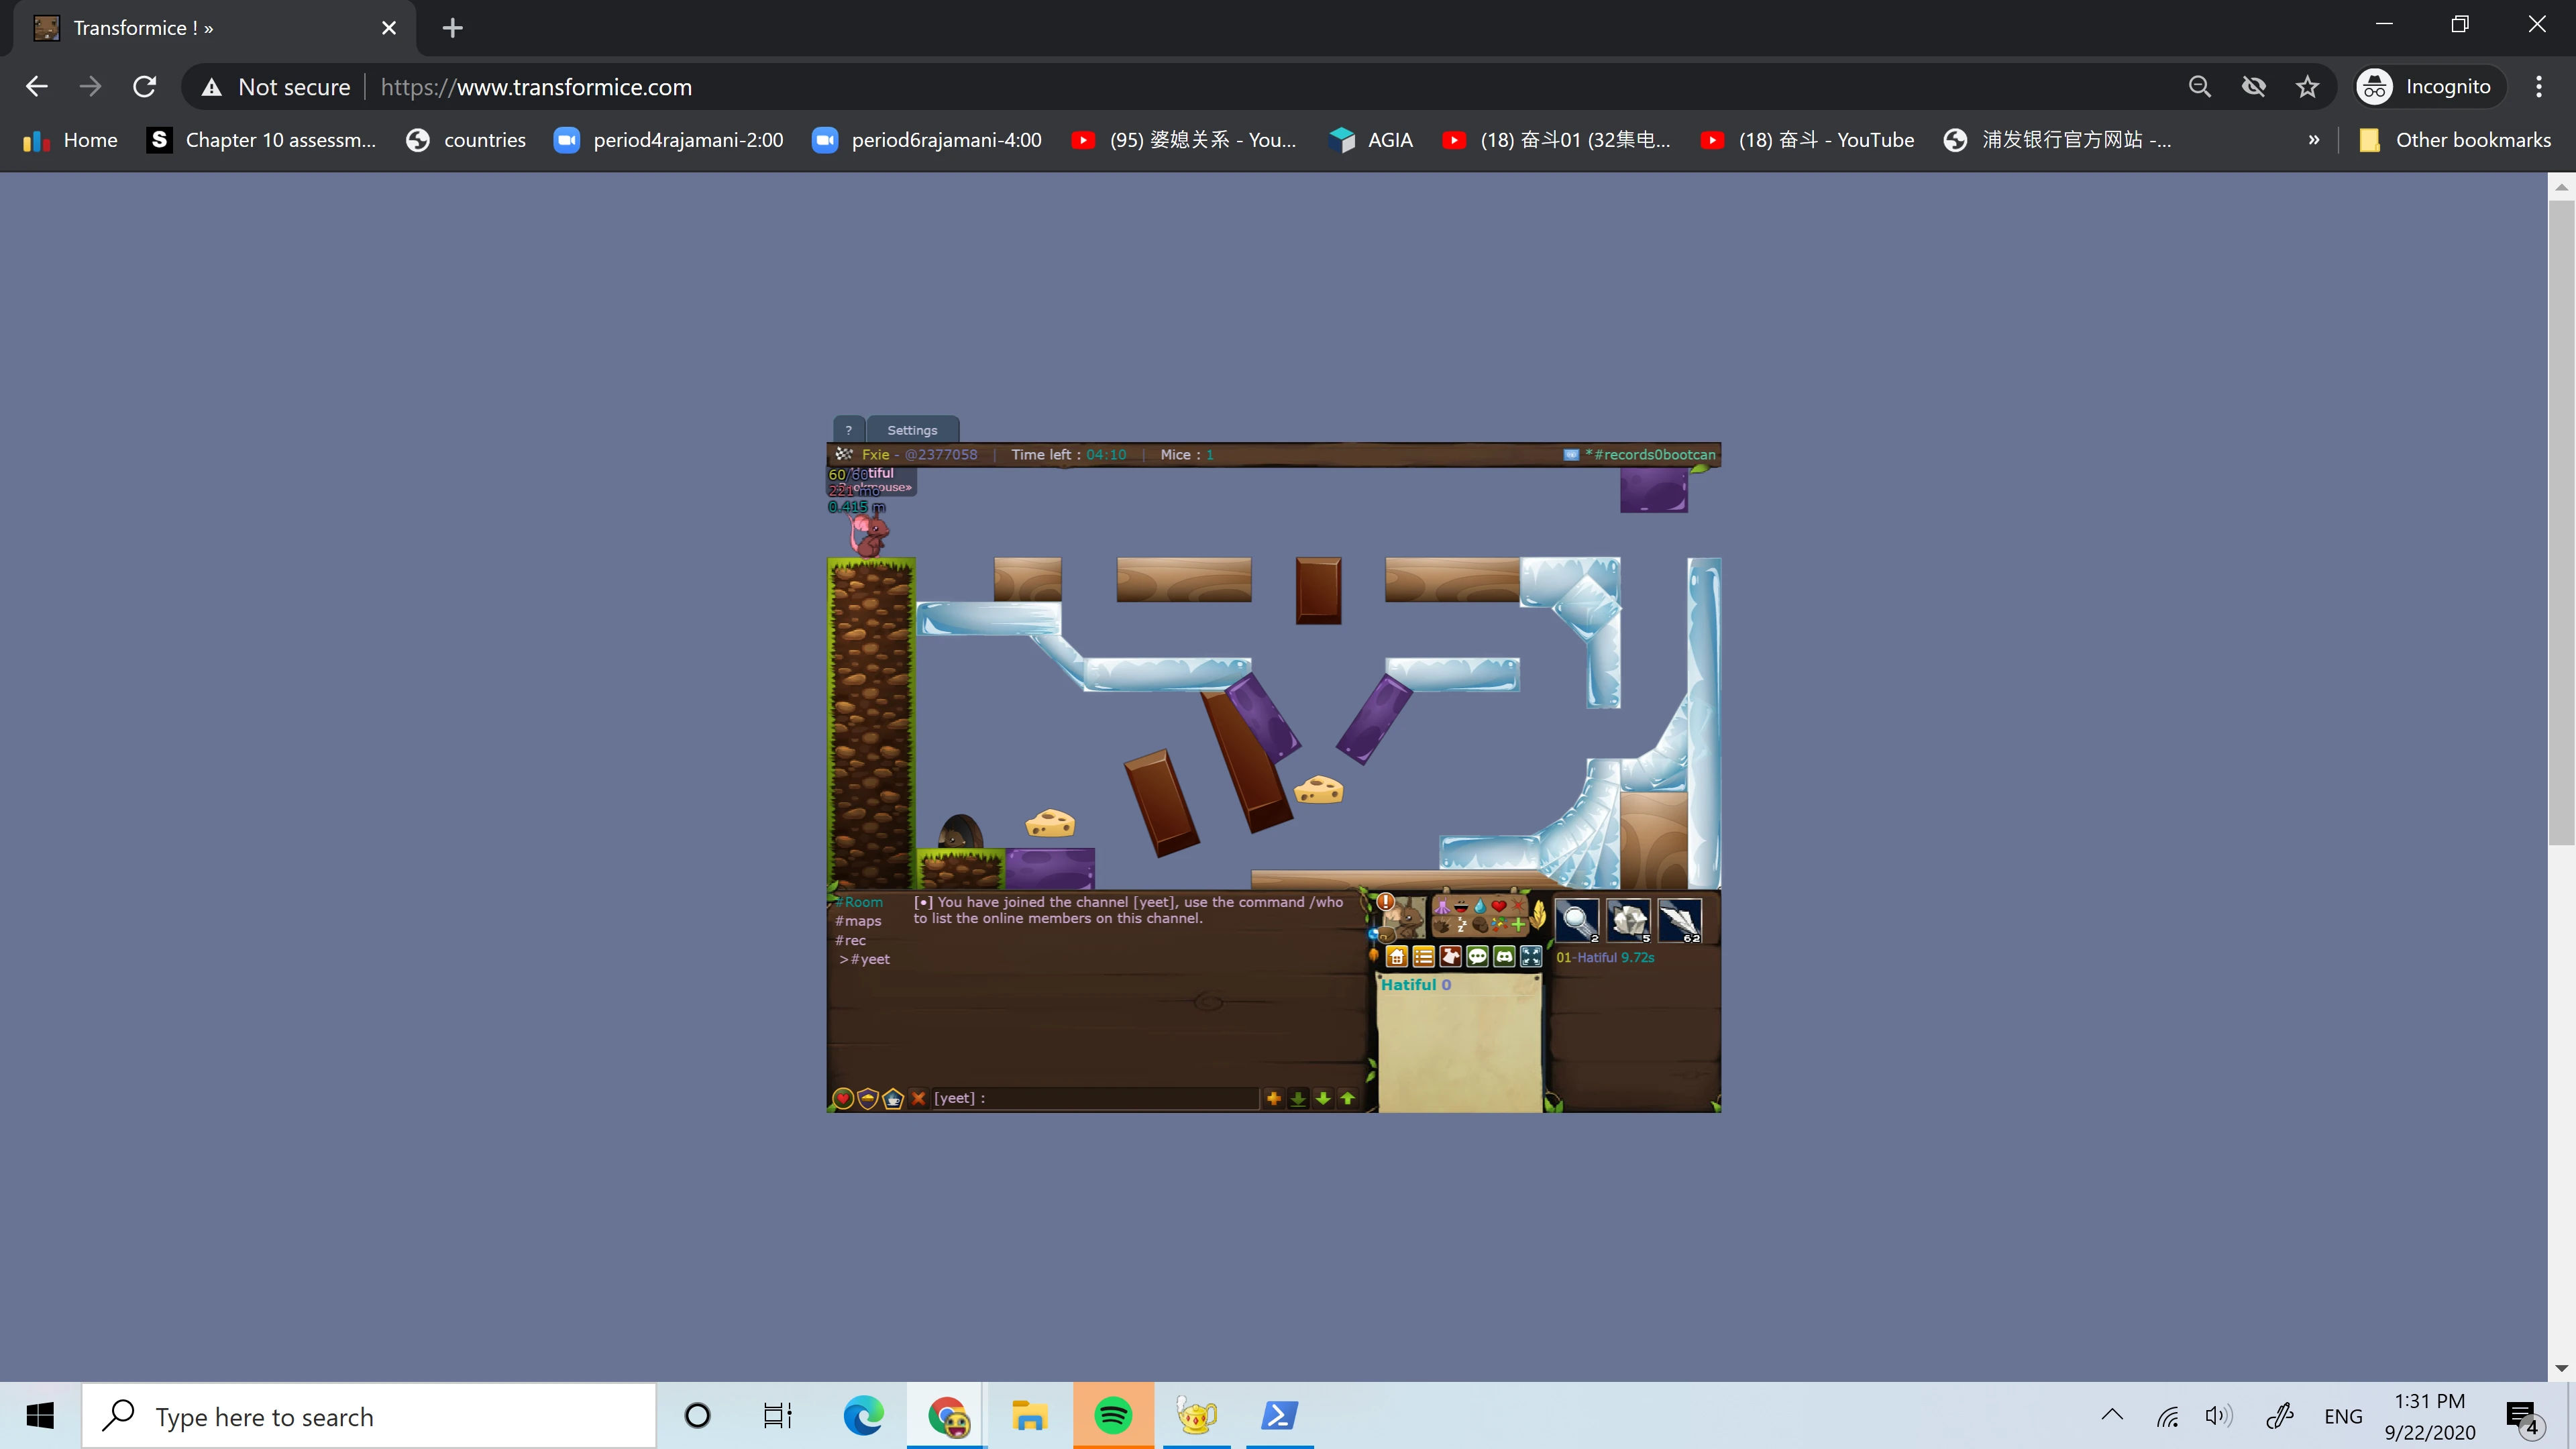Screen dimensions: 2576x1449
Task: Use the confetti emote
Action: coord(1499,925)
